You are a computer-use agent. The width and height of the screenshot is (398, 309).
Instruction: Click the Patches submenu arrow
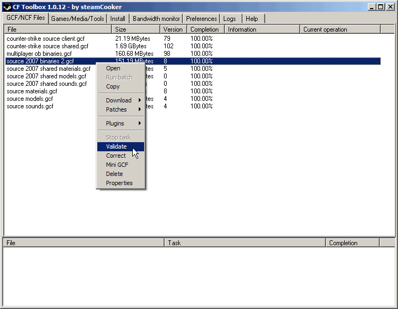coord(140,109)
